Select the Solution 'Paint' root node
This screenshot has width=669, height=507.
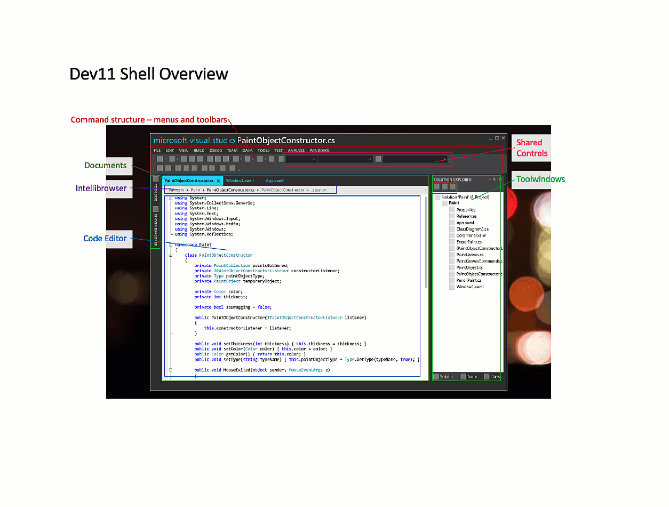(462, 197)
